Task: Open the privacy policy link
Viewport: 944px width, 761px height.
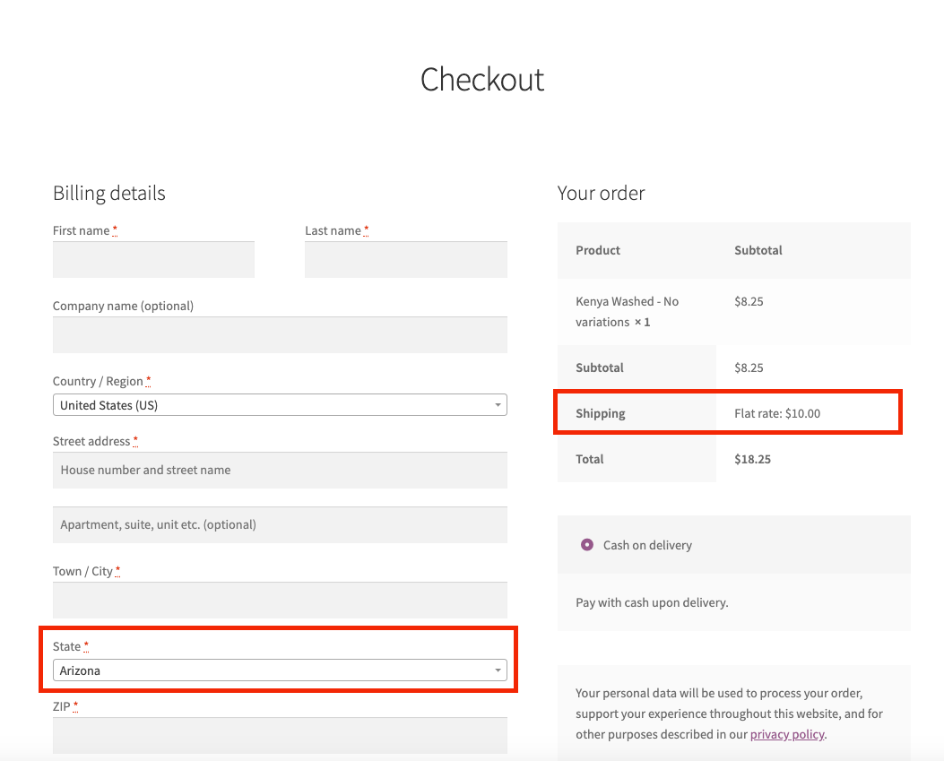Action: pos(787,734)
